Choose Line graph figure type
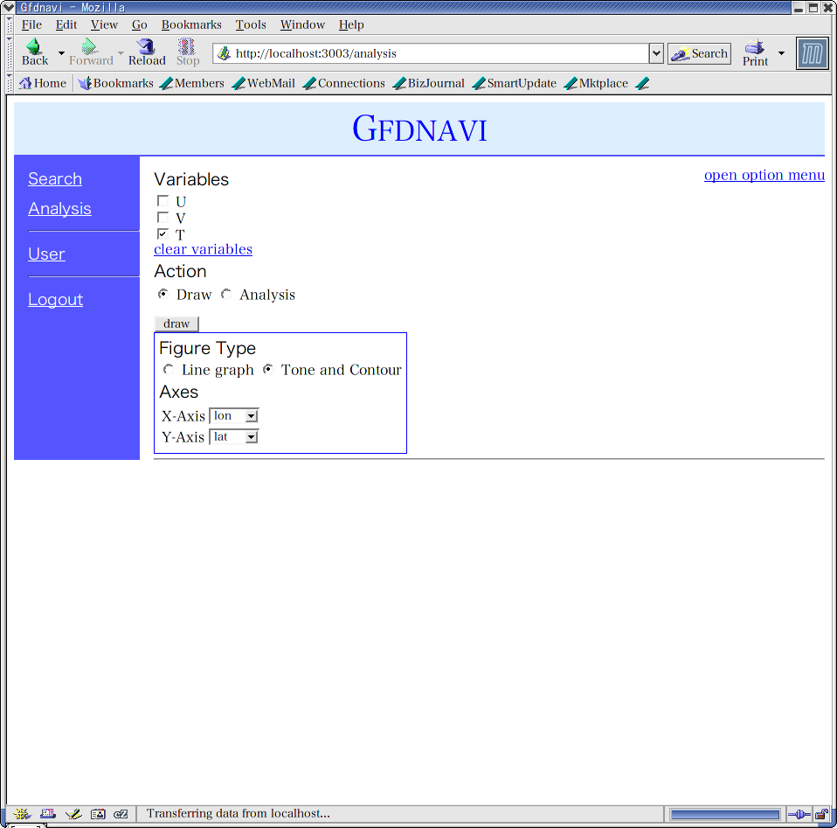The image size is (837, 828). click(169, 369)
